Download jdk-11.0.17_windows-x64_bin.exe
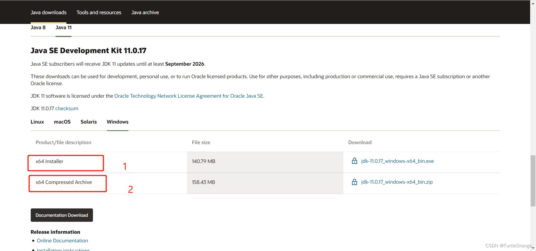536x251 pixels. click(x=397, y=161)
